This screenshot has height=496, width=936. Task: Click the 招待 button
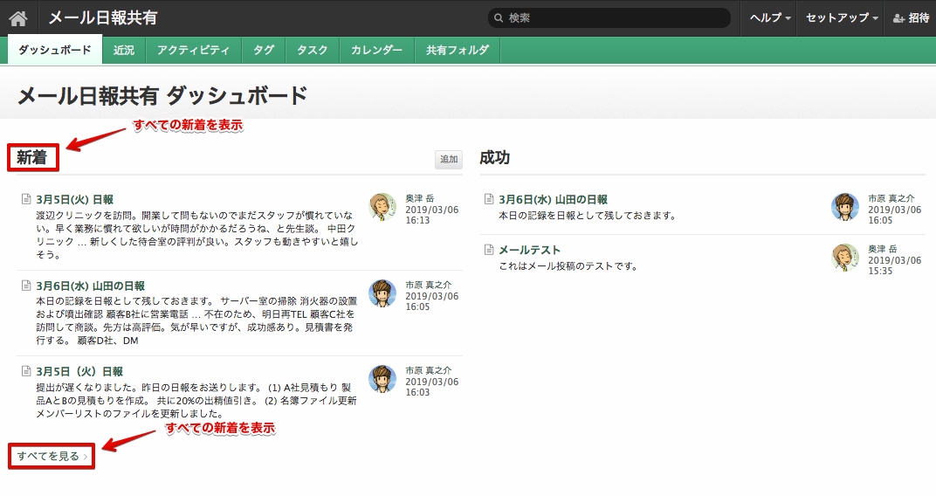pyautogui.click(x=912, y=18)
